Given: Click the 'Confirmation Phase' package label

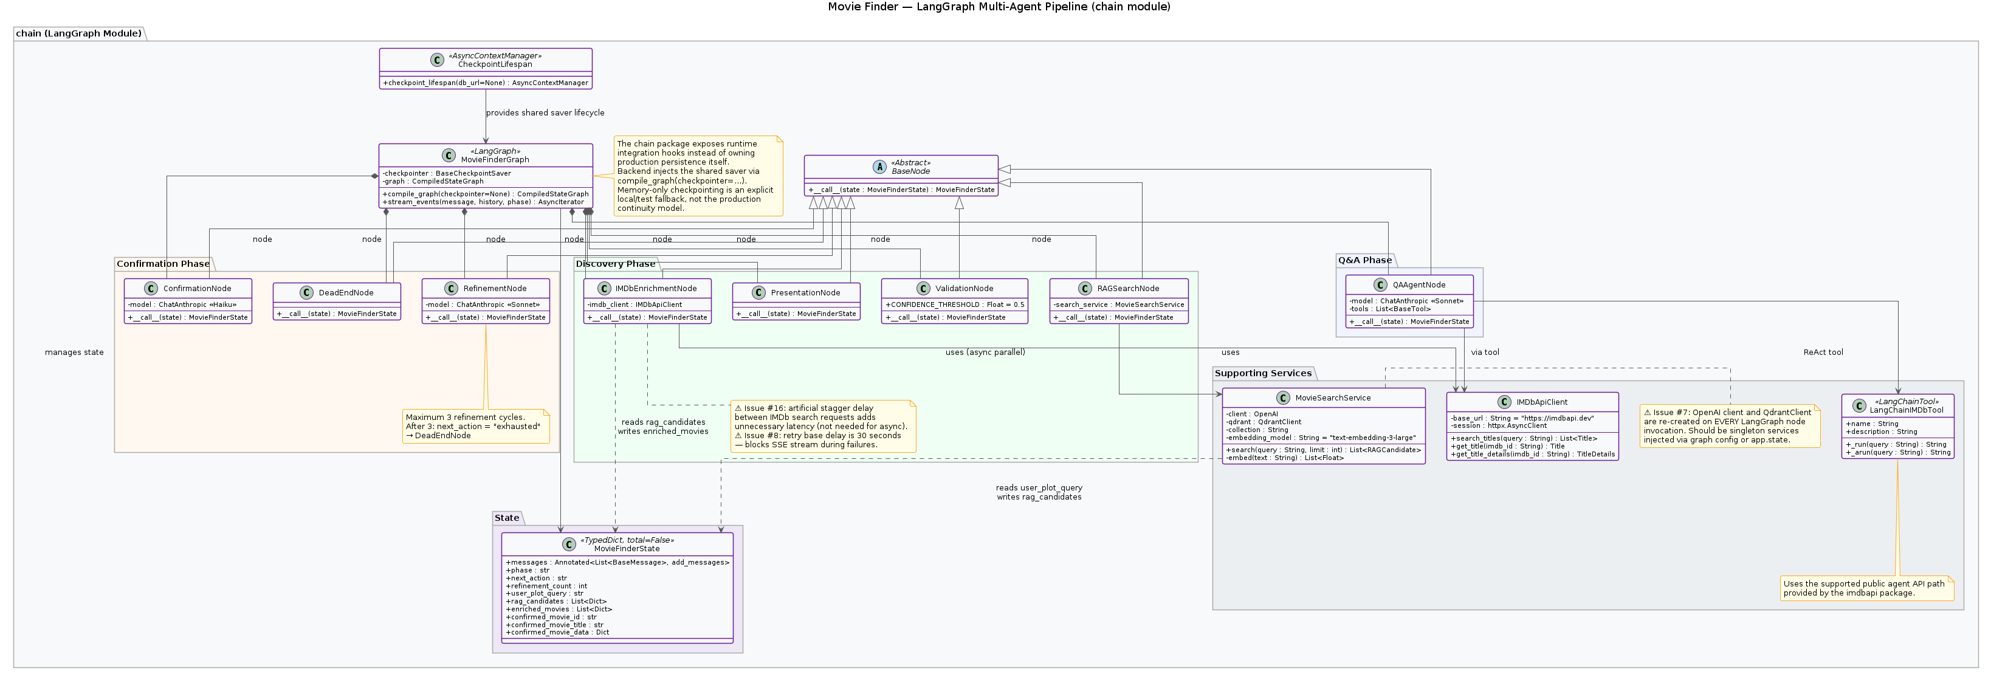Looking at the screenshot, I should [x=163, y=264].
